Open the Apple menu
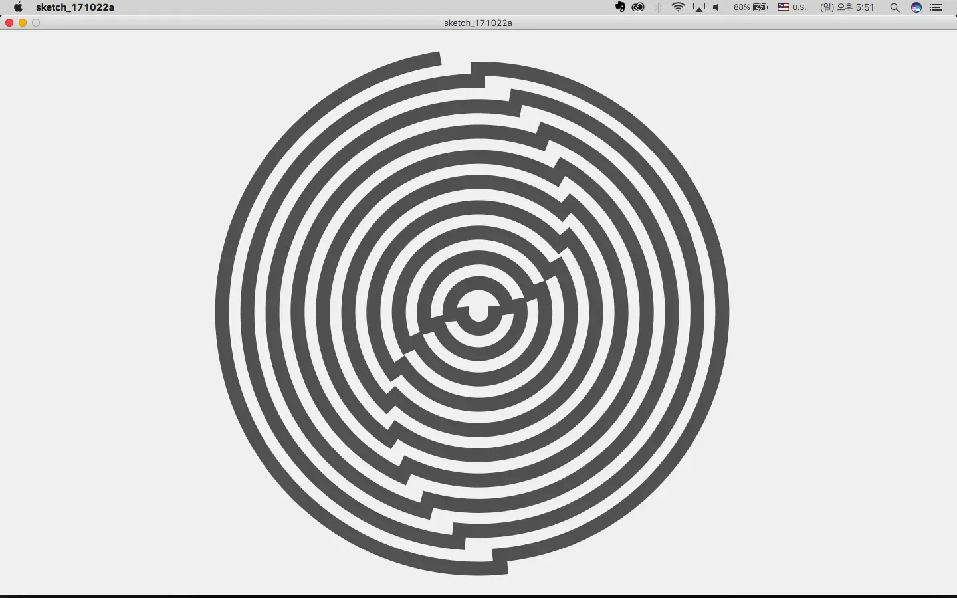The width and height of the screenshot is (957, 598). point(18,7)
